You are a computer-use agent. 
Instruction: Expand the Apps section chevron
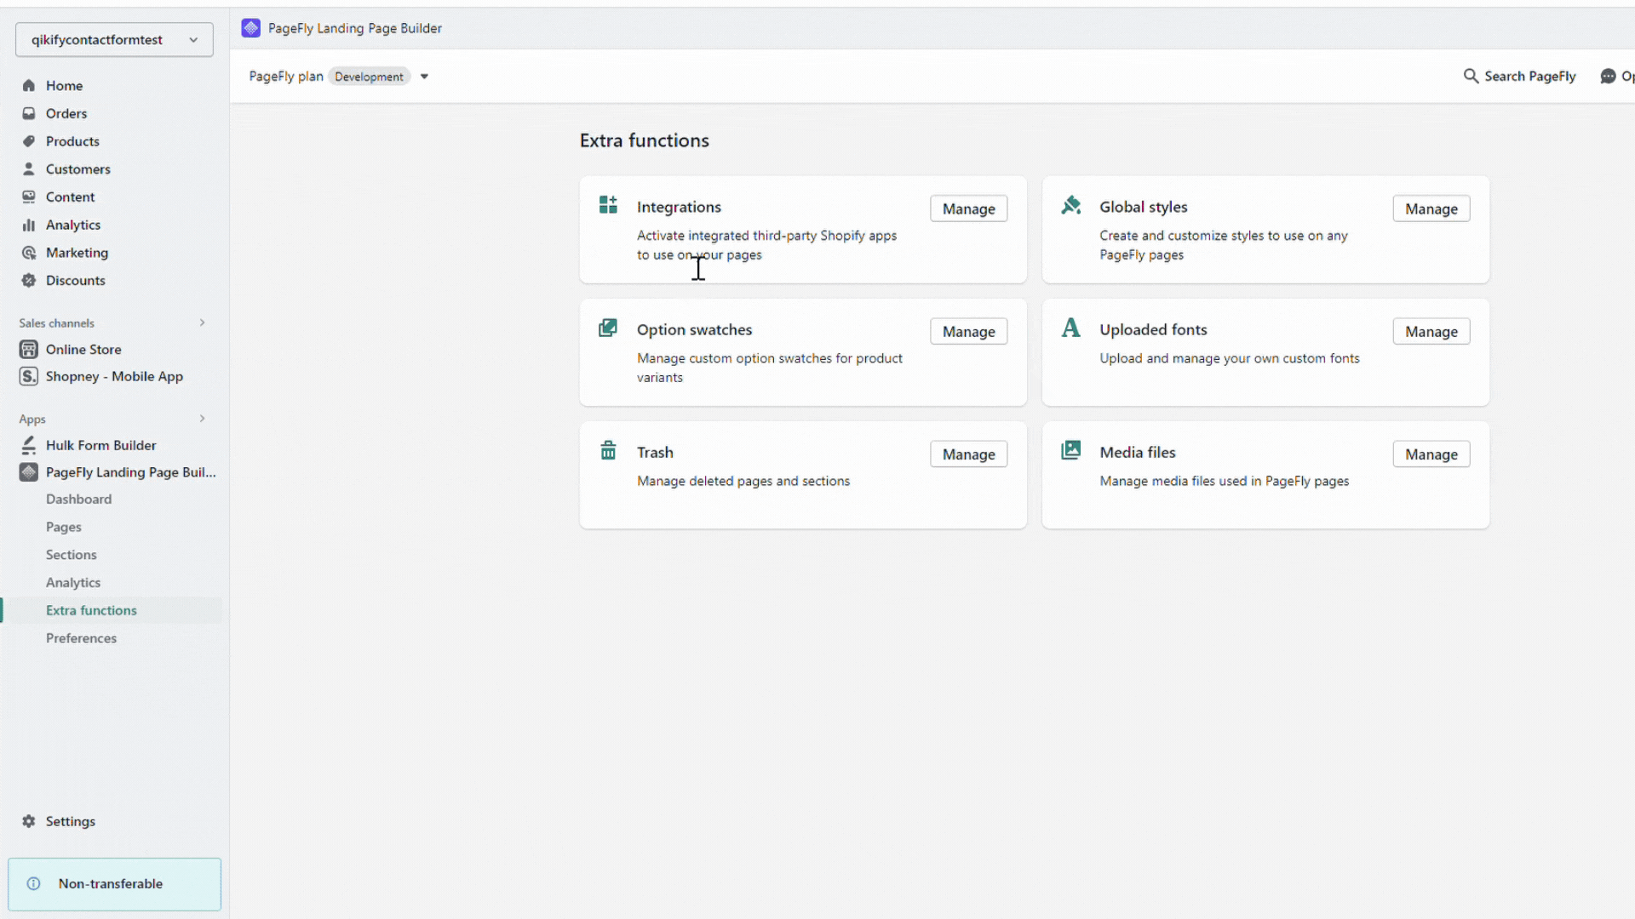coord(203,419)
